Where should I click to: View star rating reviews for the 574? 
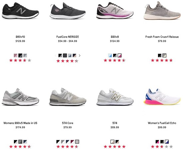click(x=115, y=147)
